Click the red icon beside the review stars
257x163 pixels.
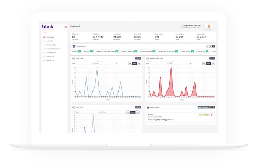click(x=211, y=115)
